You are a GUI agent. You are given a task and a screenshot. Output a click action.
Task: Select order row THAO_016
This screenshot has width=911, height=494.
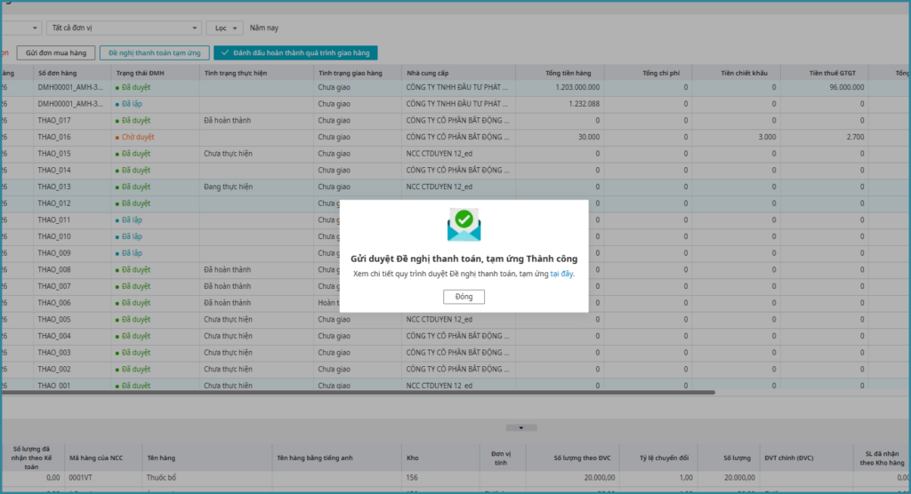pos(455,137)
